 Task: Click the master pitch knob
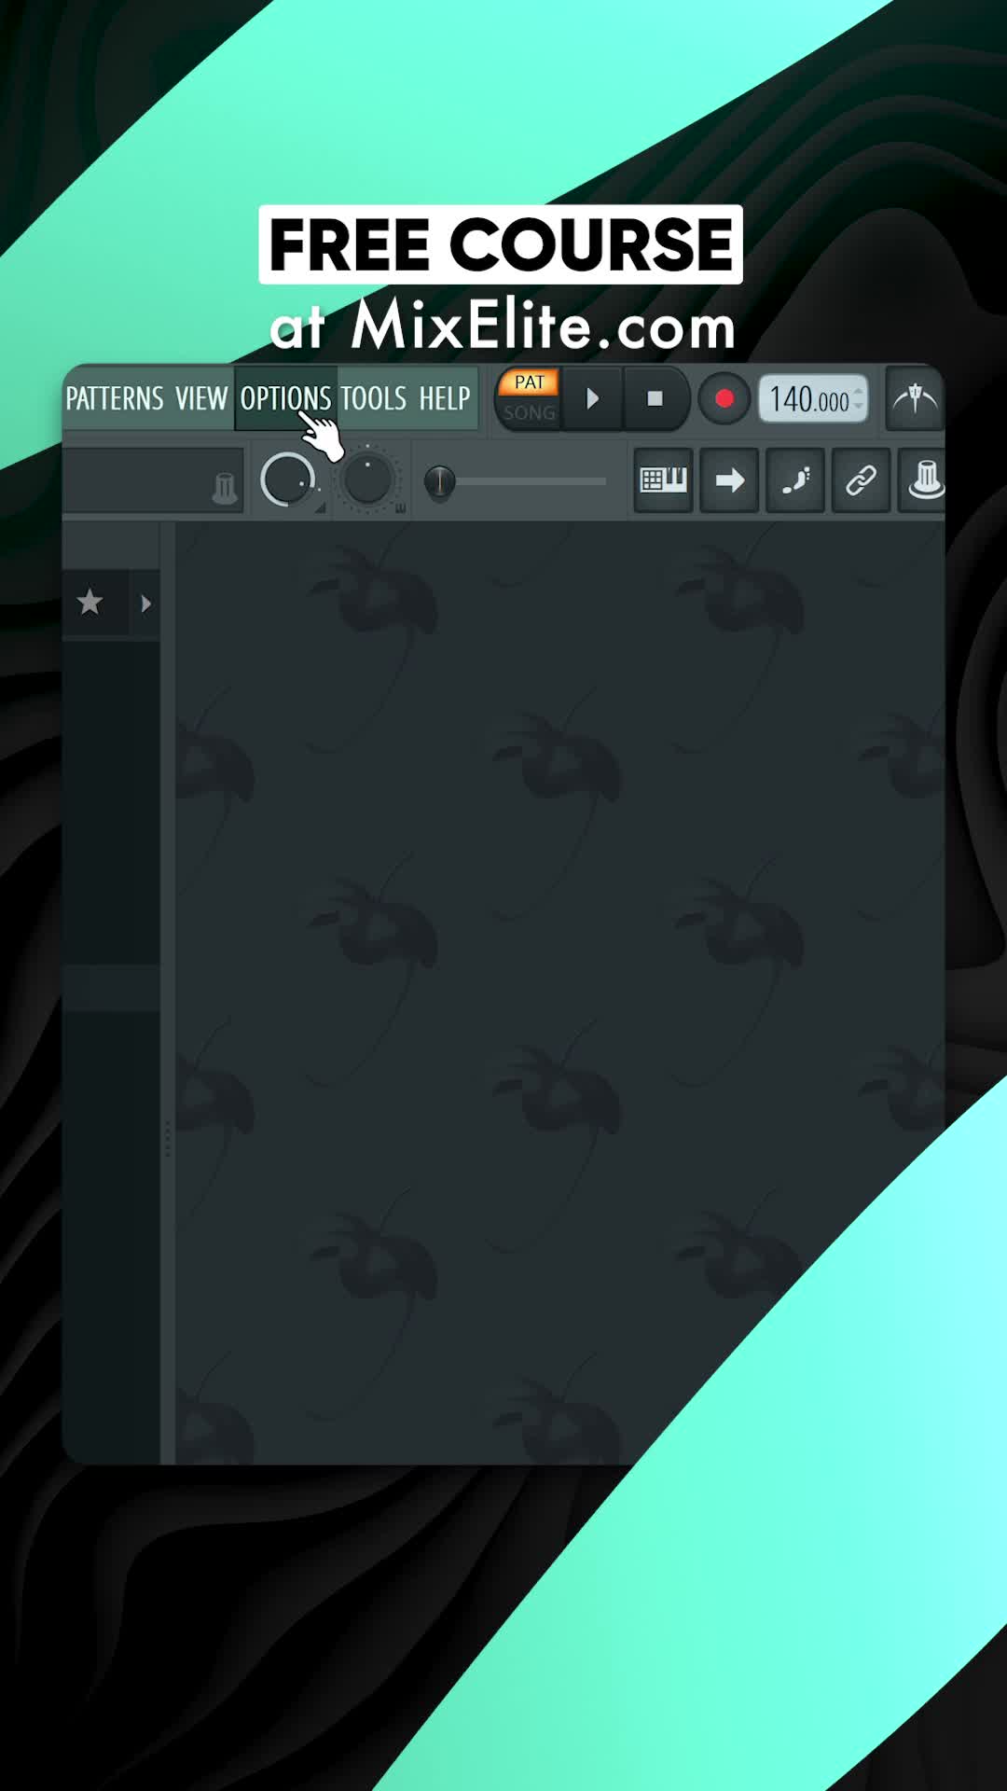click(x=367, y=480)
